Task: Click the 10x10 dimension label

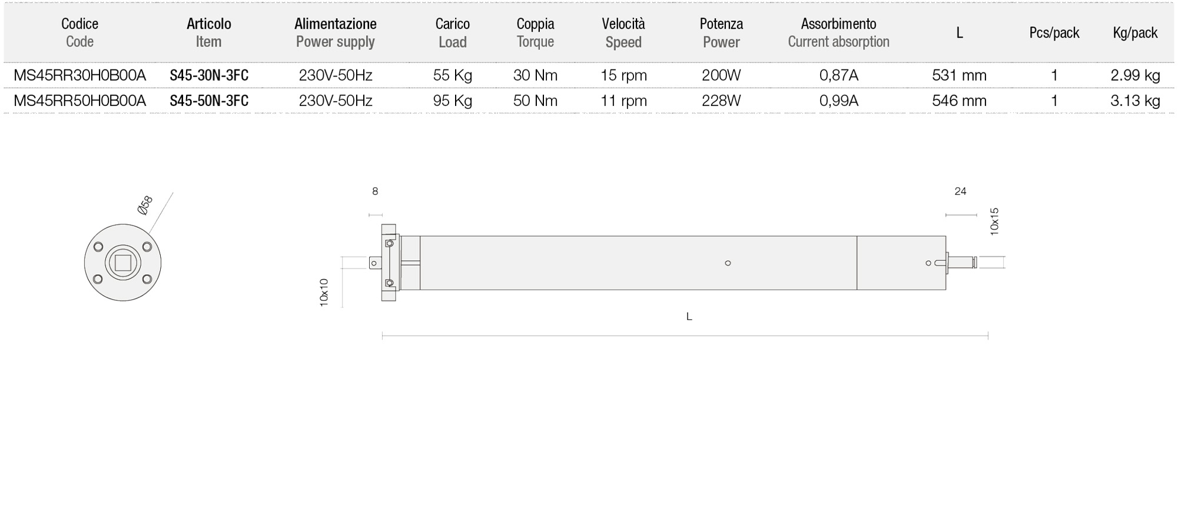Action: click(x=324, y=293)
